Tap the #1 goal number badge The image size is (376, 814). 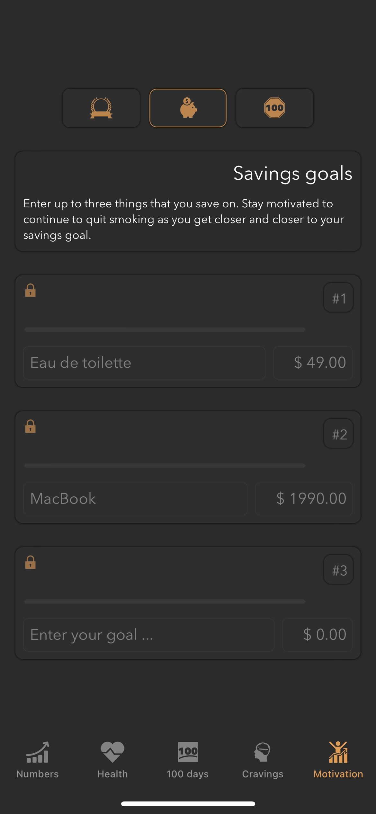point(338,298)
